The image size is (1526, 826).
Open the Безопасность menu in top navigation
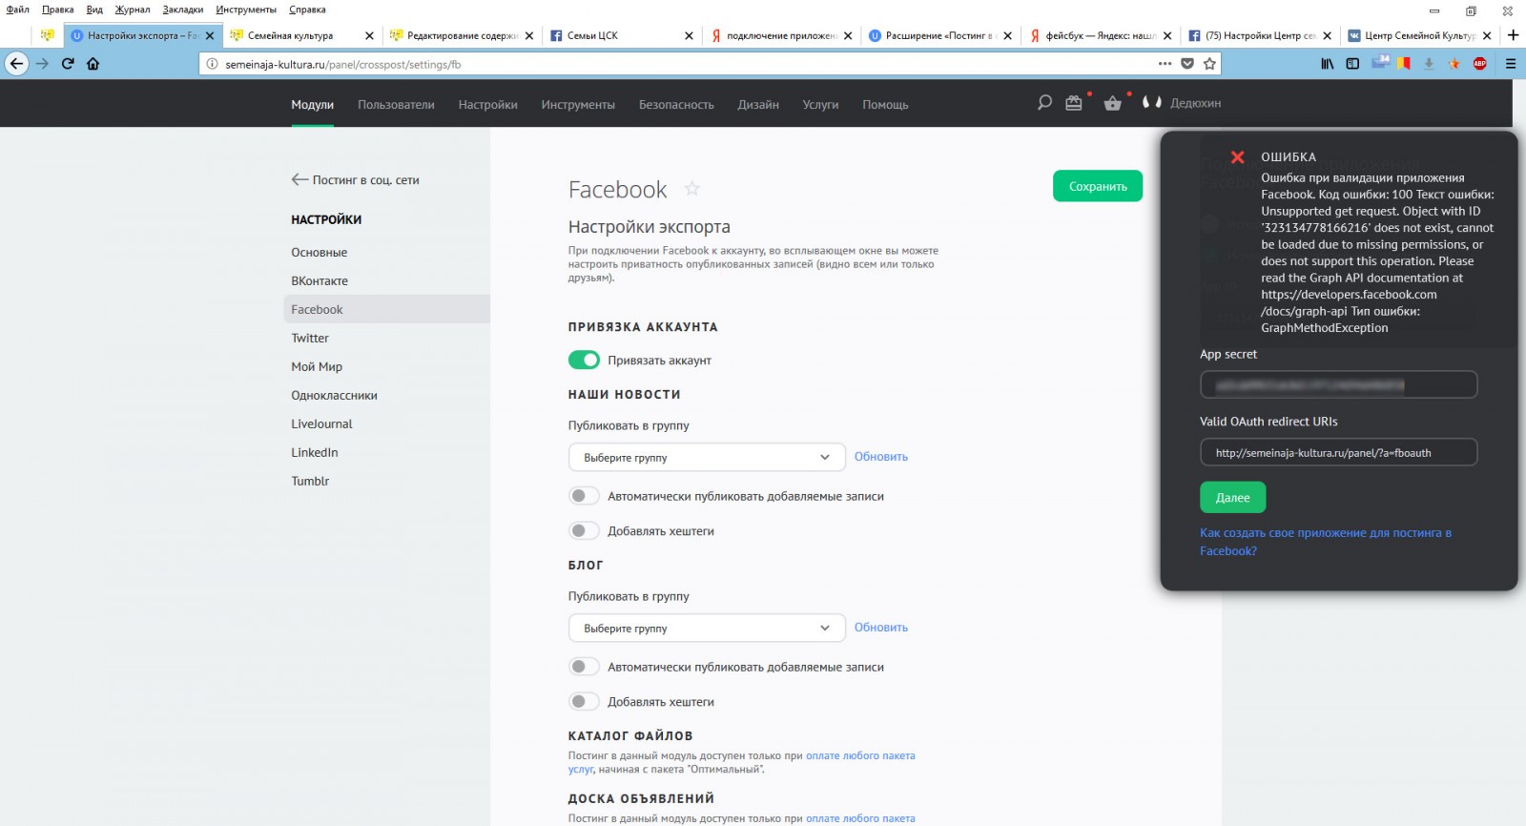click(x=675, y=105)
